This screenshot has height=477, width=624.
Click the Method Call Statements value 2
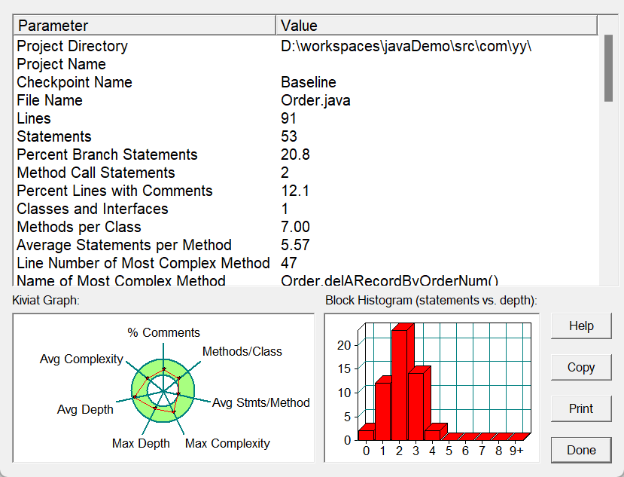point(285,173)
